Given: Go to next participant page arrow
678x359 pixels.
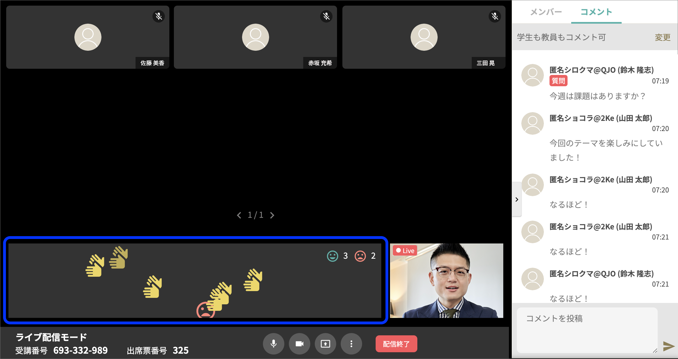Looking at the screenshot, I should tap(272, 215).
